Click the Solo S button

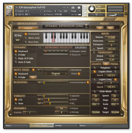(x=85, y=8)
